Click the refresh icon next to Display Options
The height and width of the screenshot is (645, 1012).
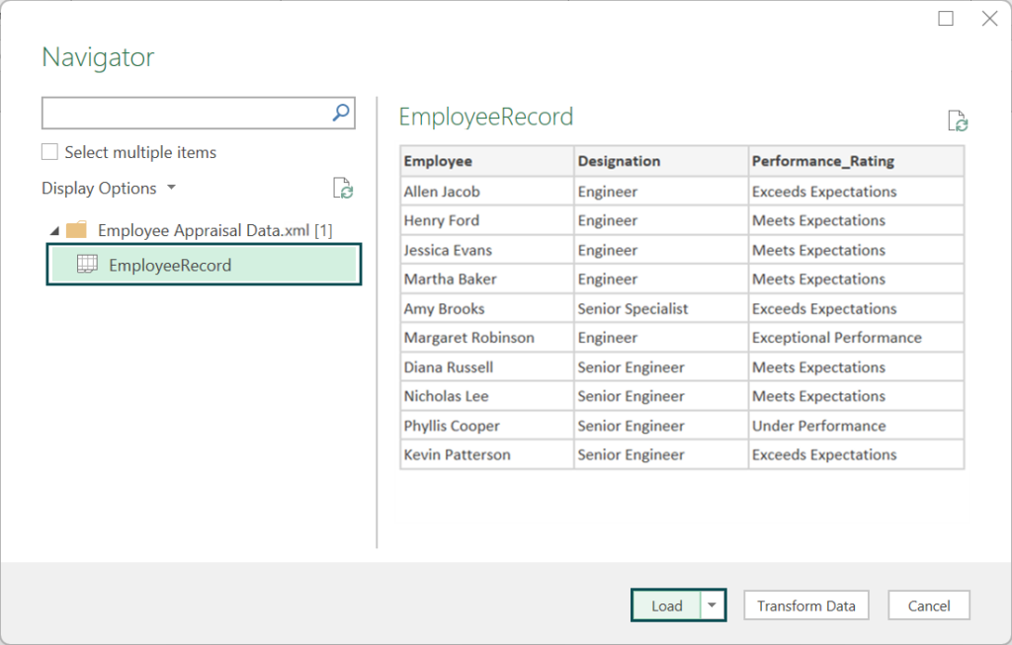(x=342, y=188)
